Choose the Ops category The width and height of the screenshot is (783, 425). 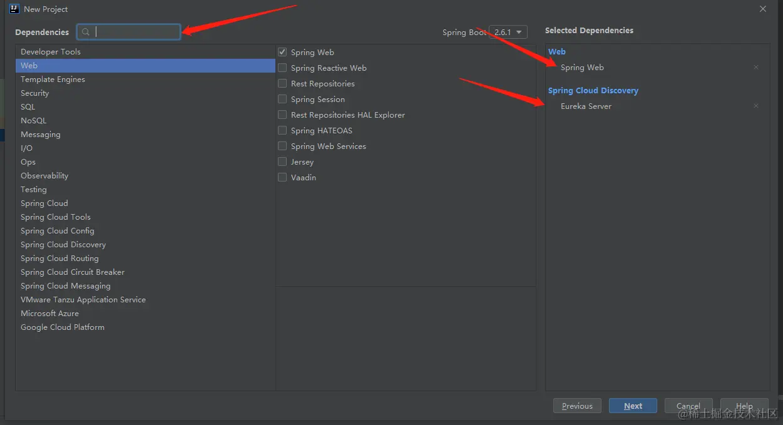tap(145, 161)
